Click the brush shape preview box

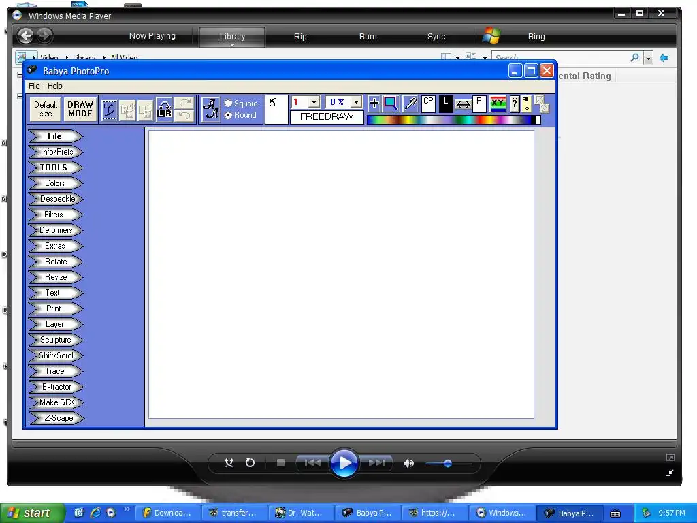click(x=276, y=110)
